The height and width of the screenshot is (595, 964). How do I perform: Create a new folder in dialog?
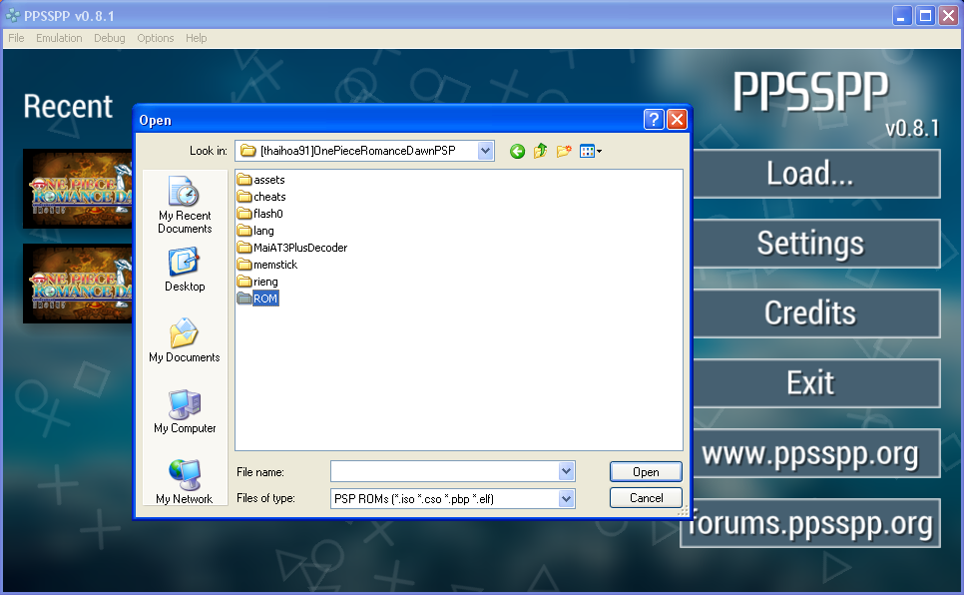[564, 151]
